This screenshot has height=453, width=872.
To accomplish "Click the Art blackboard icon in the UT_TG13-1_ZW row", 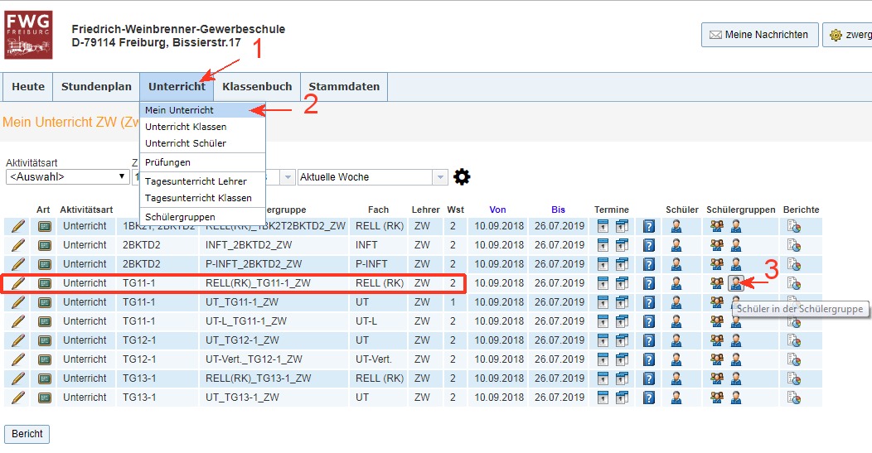I will click(x=45, y=398).
